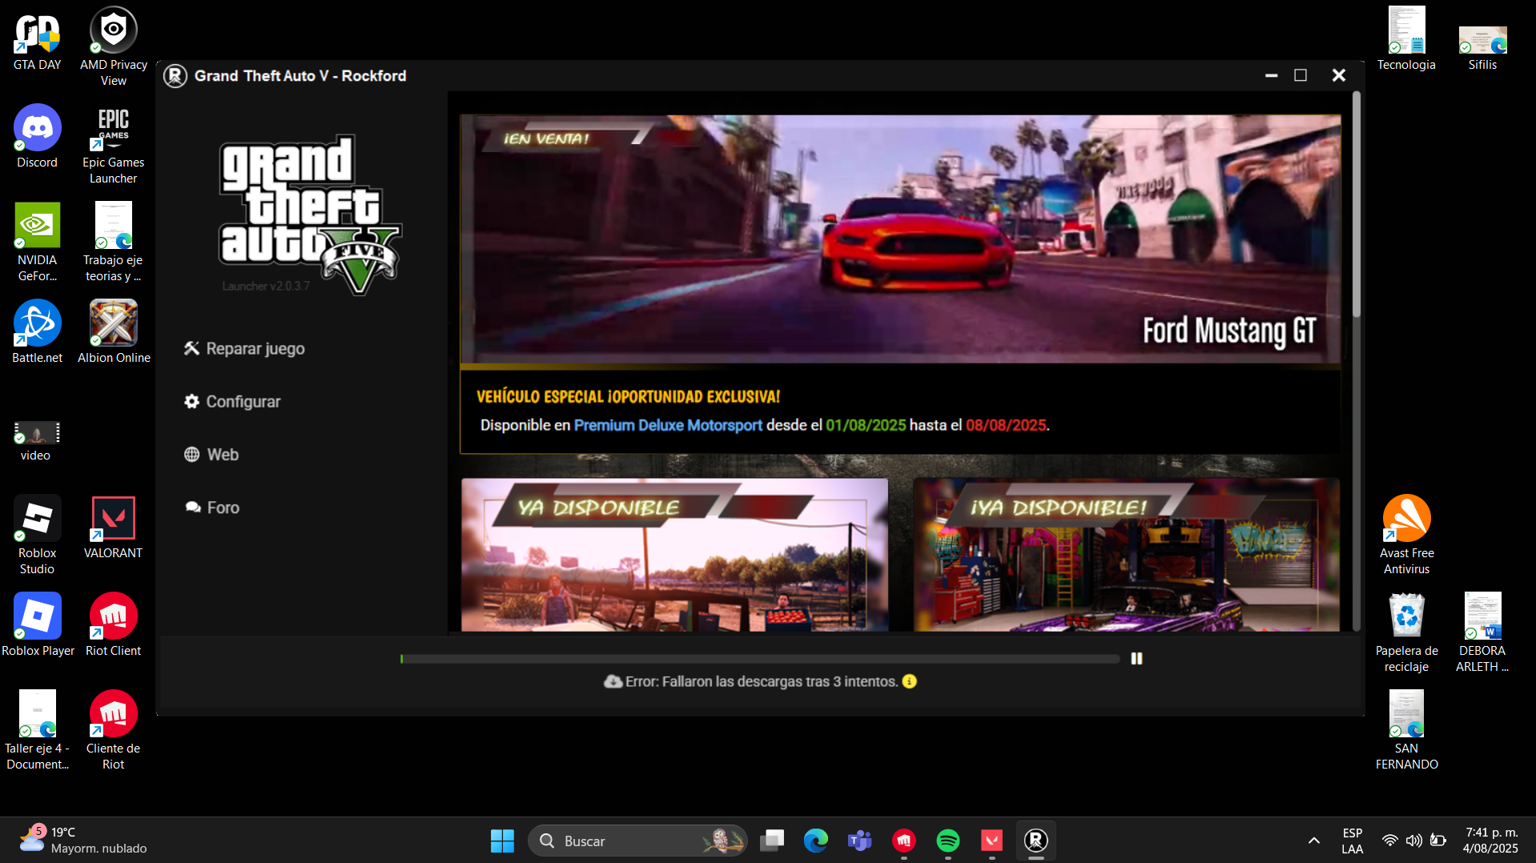Click the download progress bar
Image resolution: width=1536 pixels, height=863 pixels.
759,659
